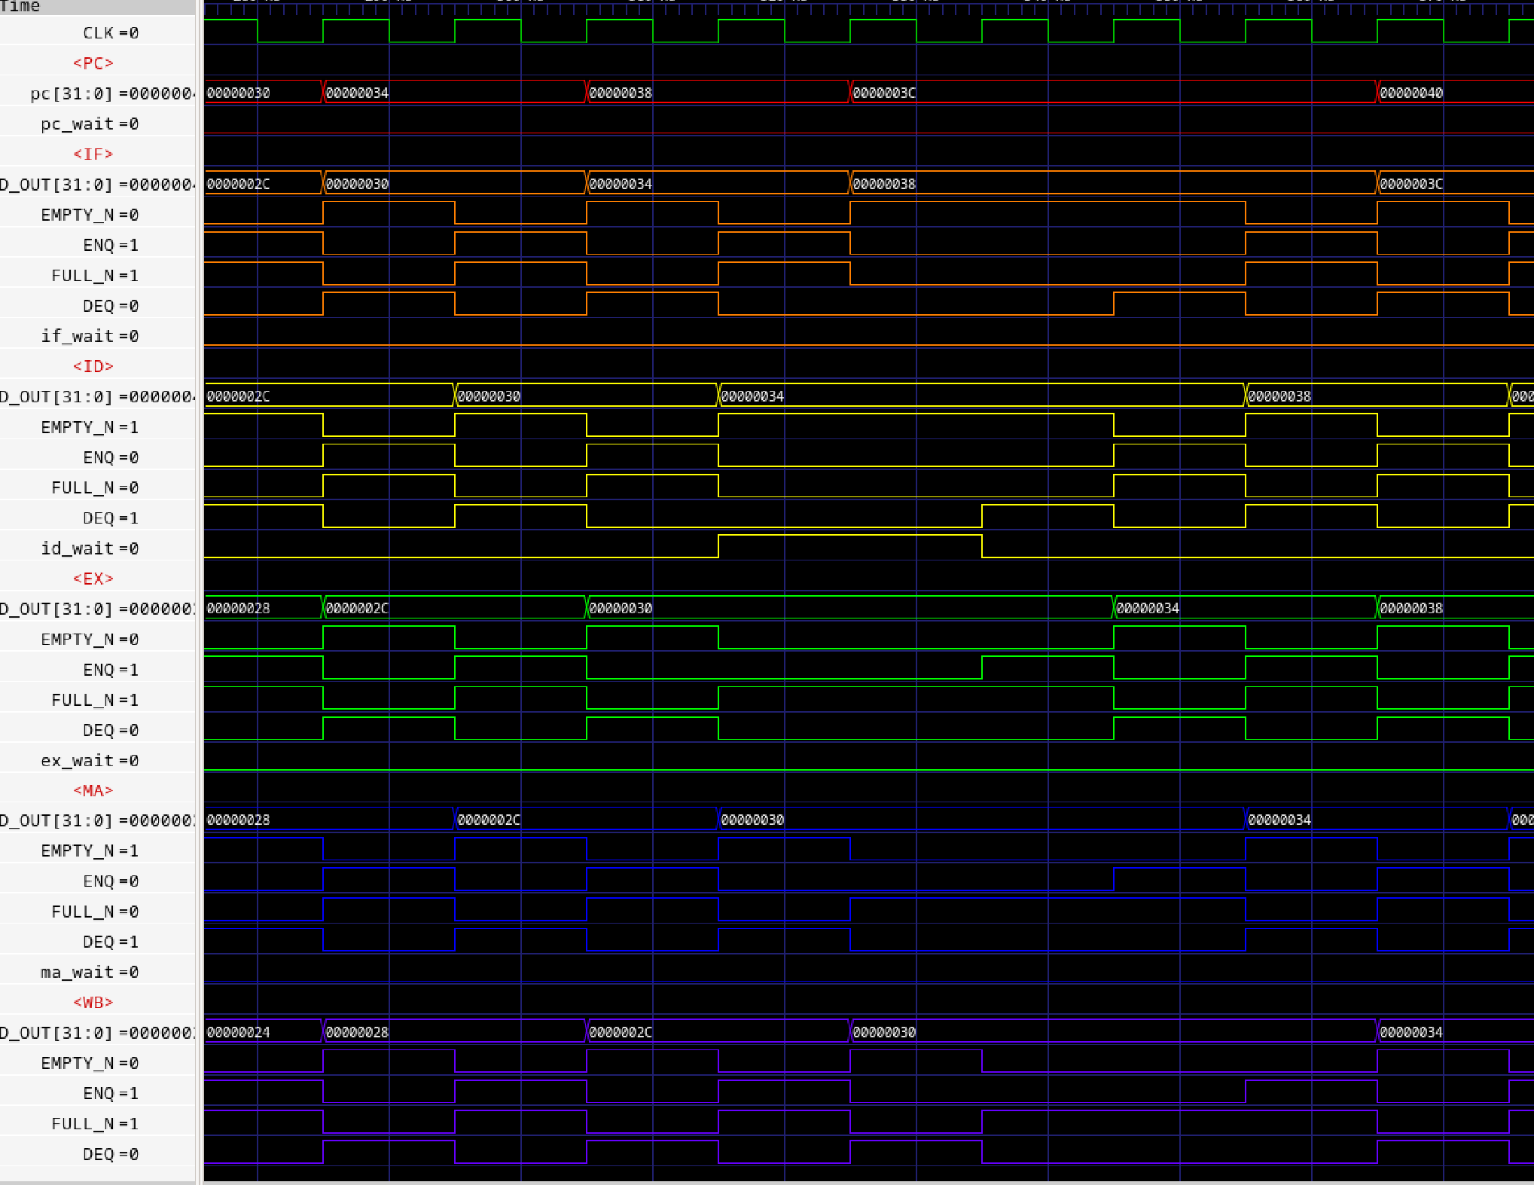Select the <WB> group label
The height and width of the screenshot is (1185, 1534).
click(x=93, y=1003)
